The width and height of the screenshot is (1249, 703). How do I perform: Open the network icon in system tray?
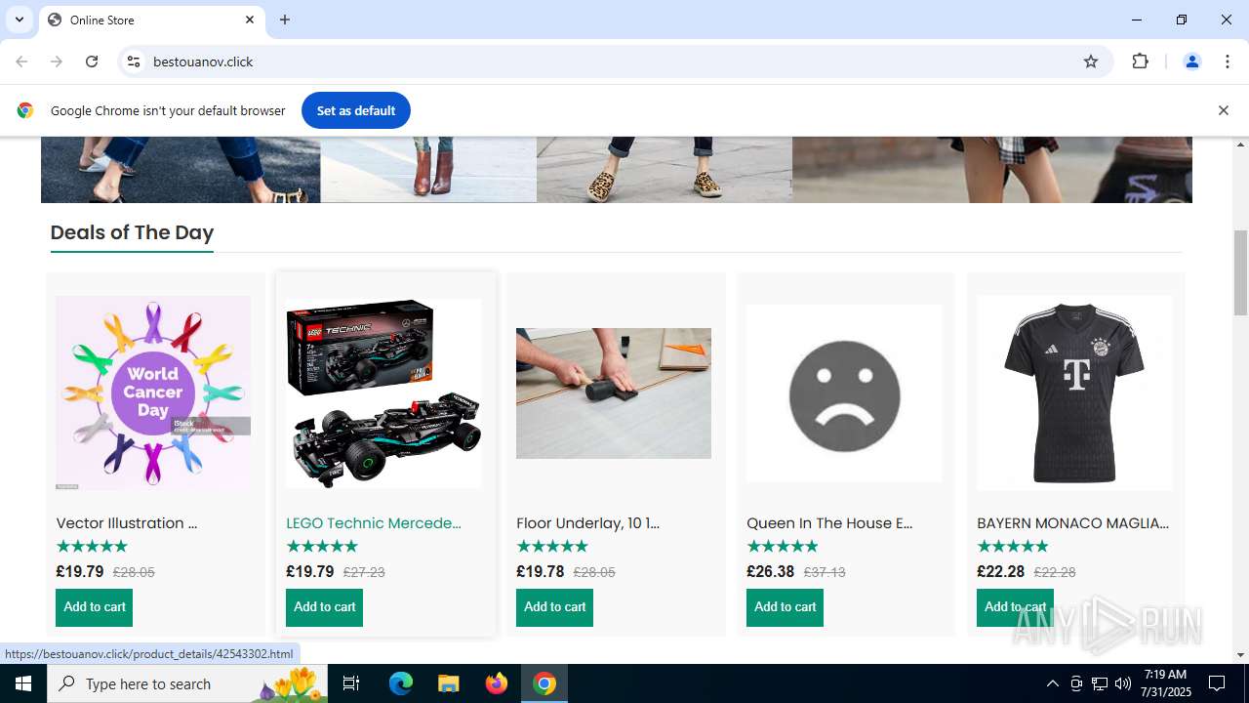click(x=1100, y=683)
